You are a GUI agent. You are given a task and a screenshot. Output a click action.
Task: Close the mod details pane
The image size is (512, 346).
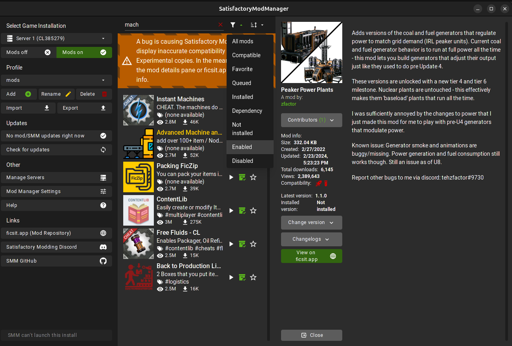pyautogui.click(x=312, y=335)
